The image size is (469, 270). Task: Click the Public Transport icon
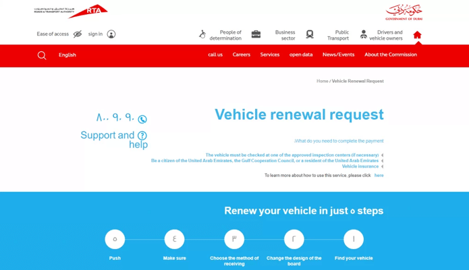310,34
